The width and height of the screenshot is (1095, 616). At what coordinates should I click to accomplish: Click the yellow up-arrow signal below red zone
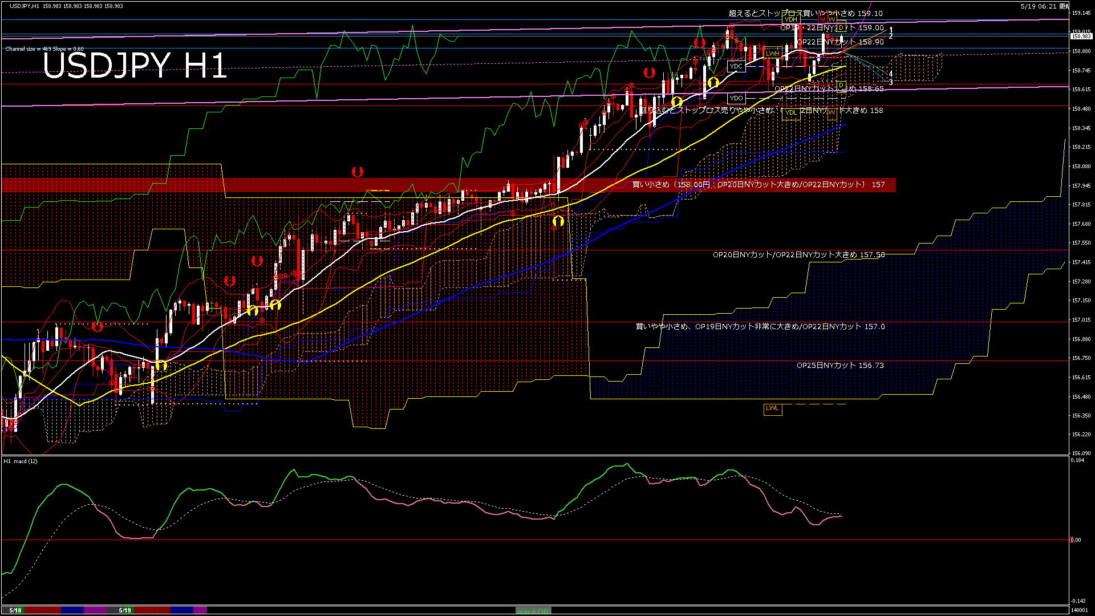click(558, 220)
